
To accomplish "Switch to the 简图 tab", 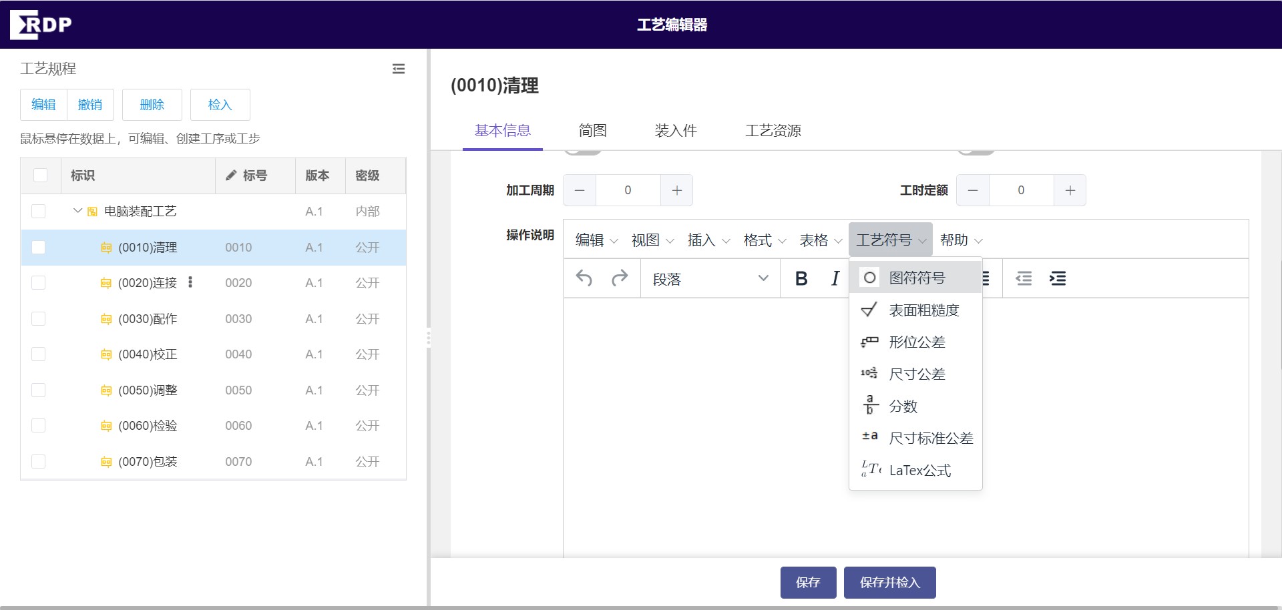I will pos(592,131).
